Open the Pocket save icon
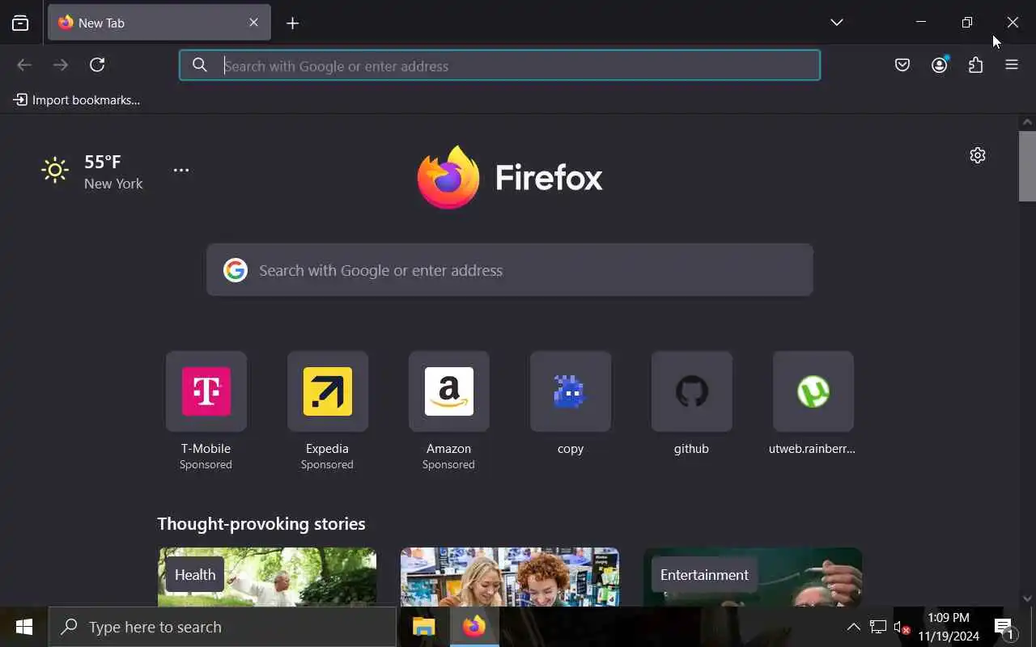The width and height of the screenshot is (1036, 647). pyautogui.click(x=902, y=65)
